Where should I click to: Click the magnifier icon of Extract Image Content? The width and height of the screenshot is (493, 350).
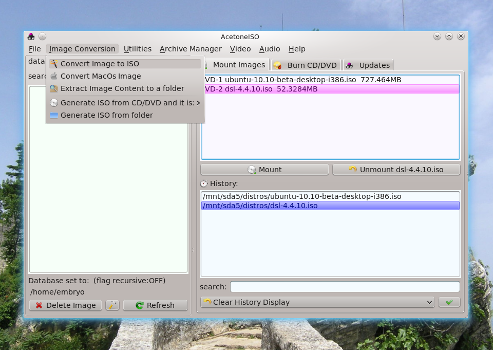point(54,88)
